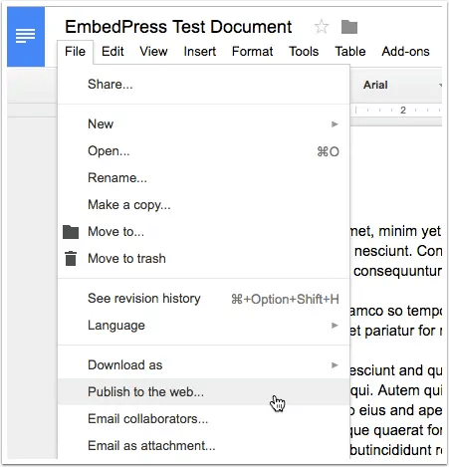Image resolution: width=449 pixels, height=467 pixels.
Task: Open the Add-ons menu
Action: coord(405,52)
